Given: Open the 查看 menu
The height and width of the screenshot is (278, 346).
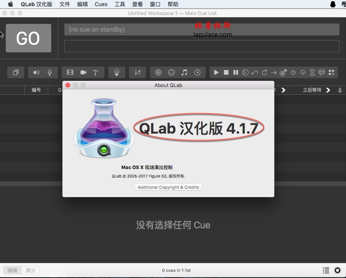Looking at the screenshot, I should click(x=138, y=4).
